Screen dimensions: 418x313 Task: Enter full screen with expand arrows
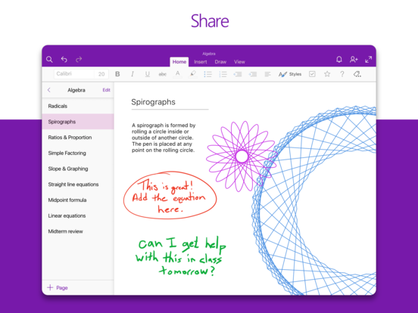[x=369, y=59]
